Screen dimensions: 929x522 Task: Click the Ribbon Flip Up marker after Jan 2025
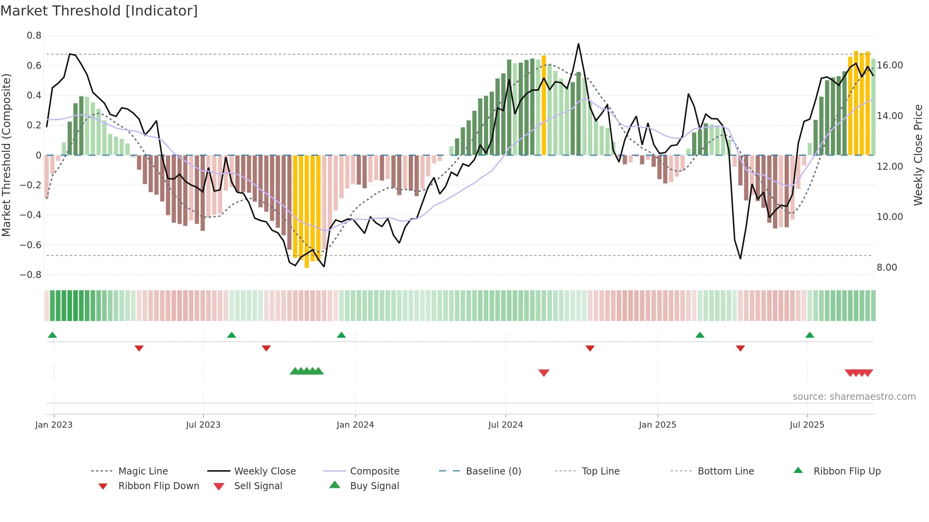coord(700,335)
